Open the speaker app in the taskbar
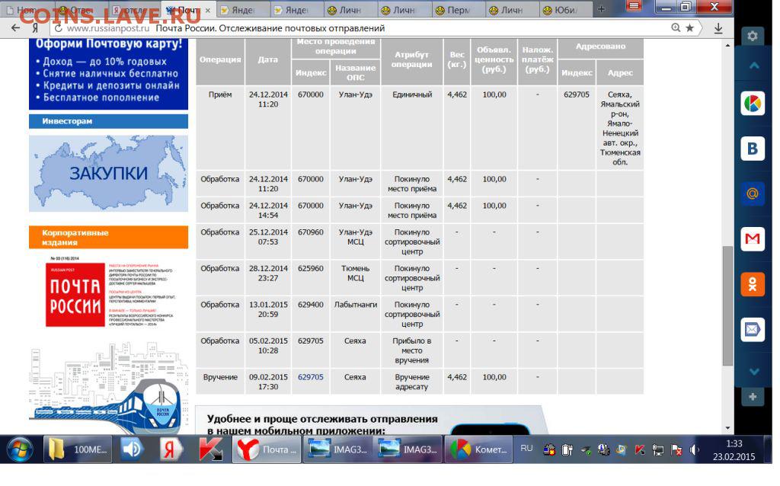 (x=133, y=449)
